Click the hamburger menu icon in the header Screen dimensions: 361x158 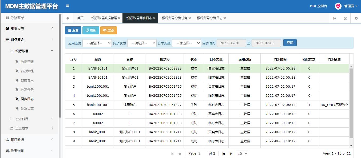pyautogui.click(x=68, y=5)
